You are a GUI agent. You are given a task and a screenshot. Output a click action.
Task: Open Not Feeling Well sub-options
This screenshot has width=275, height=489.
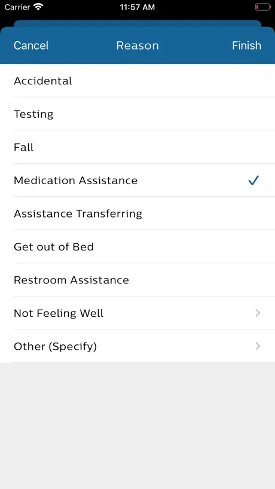click(137, 313)
